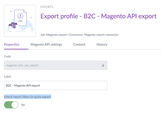Follow the EXPORTS breadcrumb link
This screenshot has height=114, width=161.
[x=47, y=7]
